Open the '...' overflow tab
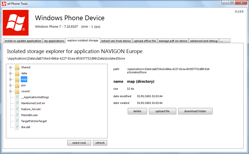The height and width of the screenshot is (154, 249). [x=225, y=41]
